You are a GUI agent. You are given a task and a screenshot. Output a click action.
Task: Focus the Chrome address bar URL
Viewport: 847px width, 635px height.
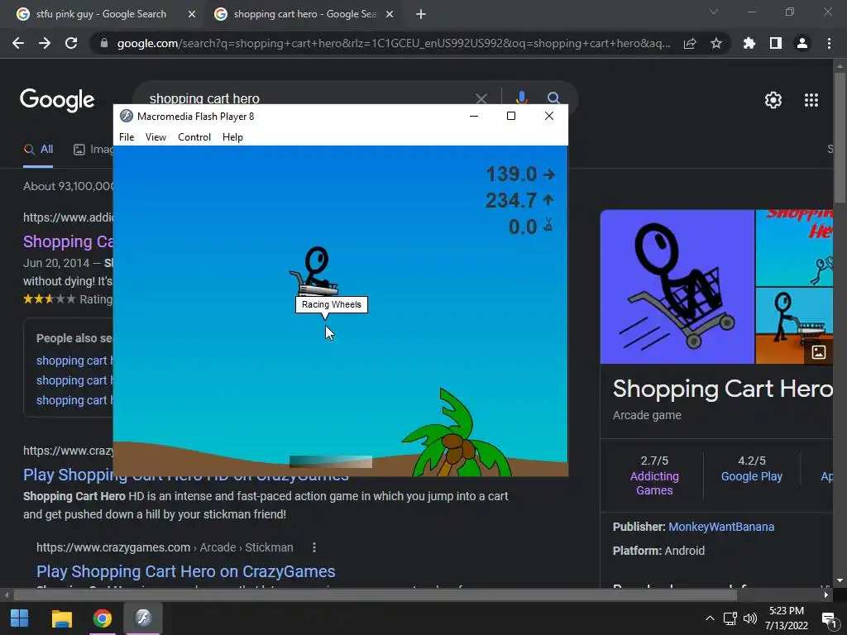tap(394, 43)
